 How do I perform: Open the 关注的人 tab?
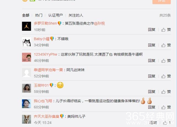click(76, 15)
